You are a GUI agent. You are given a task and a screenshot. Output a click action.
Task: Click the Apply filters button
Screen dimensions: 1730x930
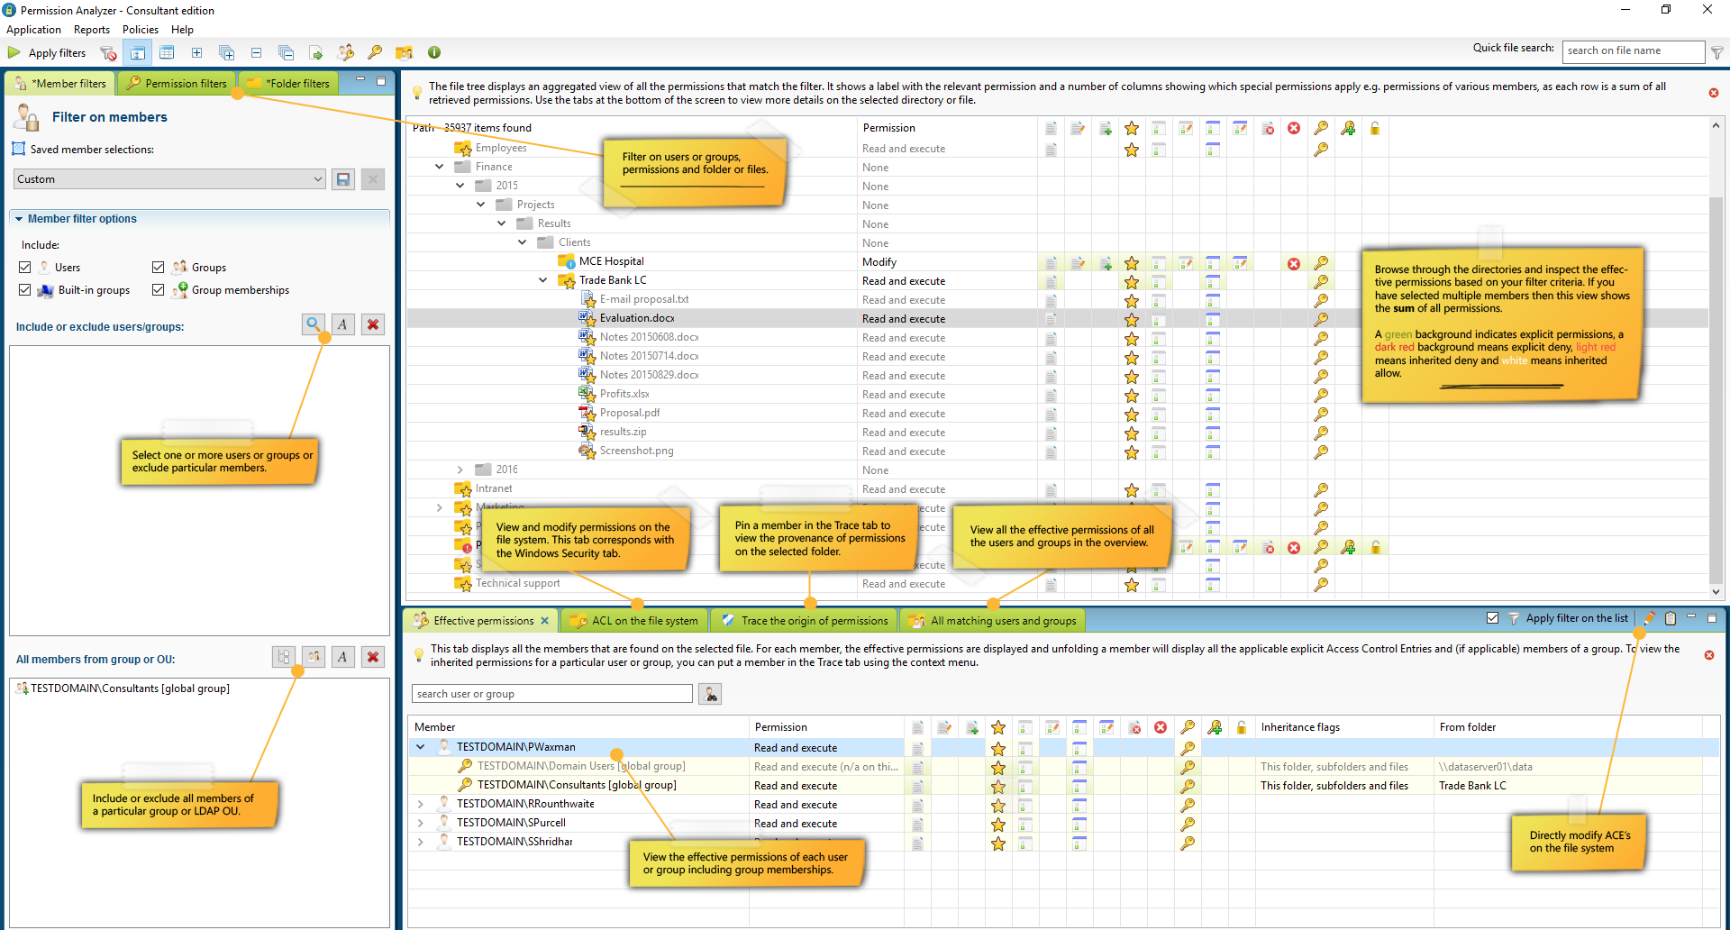(48, 53)
